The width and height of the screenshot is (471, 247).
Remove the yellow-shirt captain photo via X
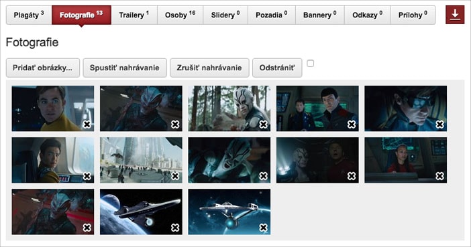(x=87, y=124)
